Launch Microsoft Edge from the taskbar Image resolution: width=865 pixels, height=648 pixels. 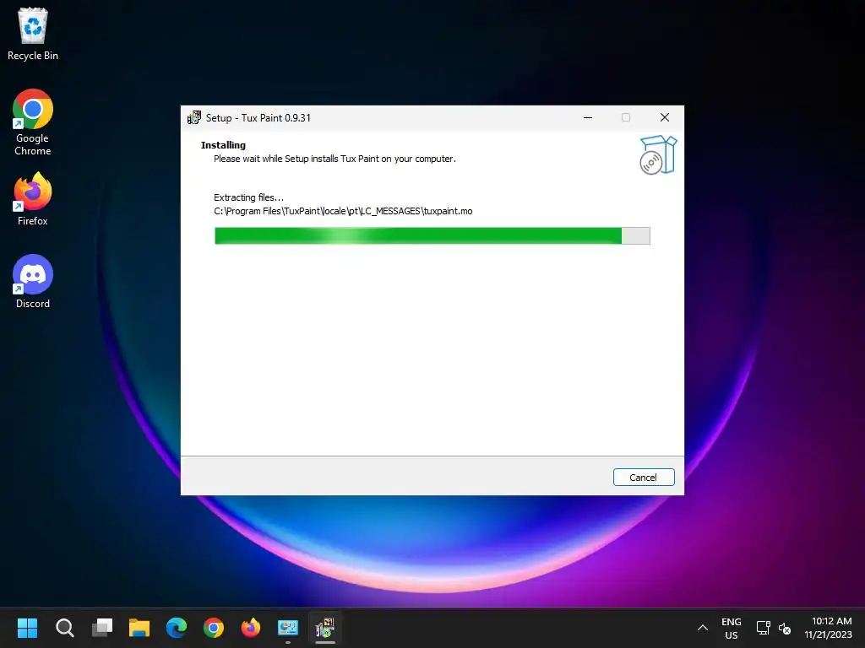click(177, 628)
